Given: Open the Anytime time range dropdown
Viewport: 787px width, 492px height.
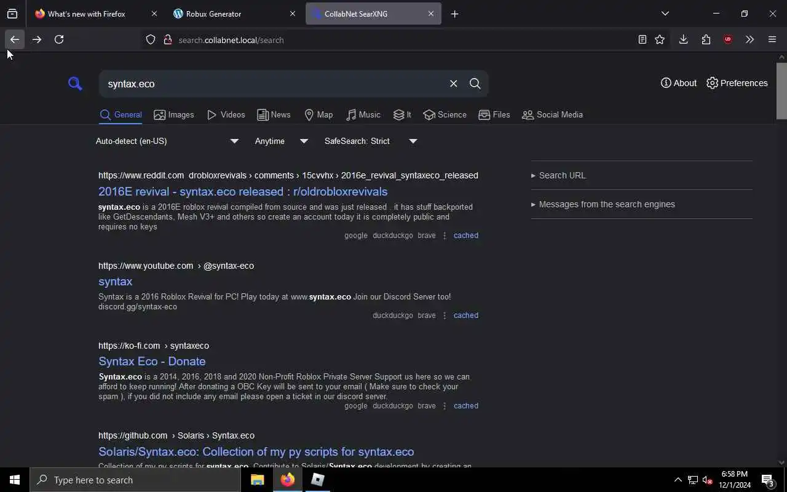Looking at the screenshot, I should coord(281,141).
